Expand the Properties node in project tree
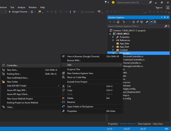The height and width of the screenshot is (131, 171). click(113, 37)
